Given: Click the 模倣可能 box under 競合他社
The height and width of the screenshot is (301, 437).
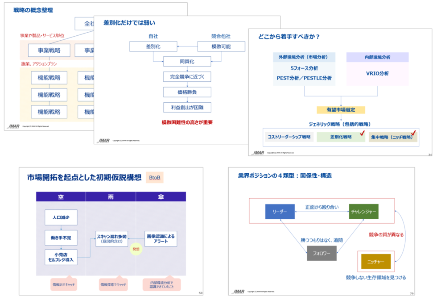Looking at the screenshot, I should click(221, 46).
